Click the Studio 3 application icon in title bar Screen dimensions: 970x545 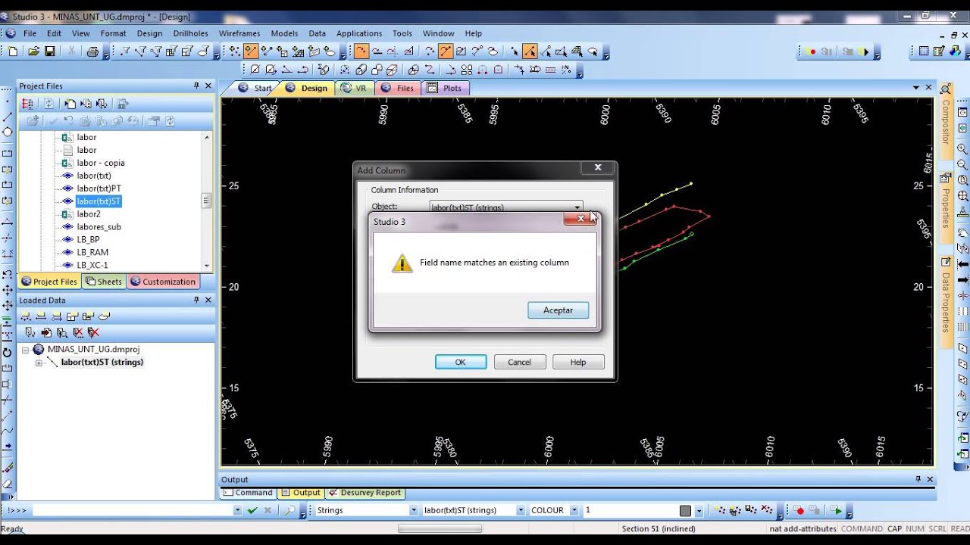tap(5, 16)
